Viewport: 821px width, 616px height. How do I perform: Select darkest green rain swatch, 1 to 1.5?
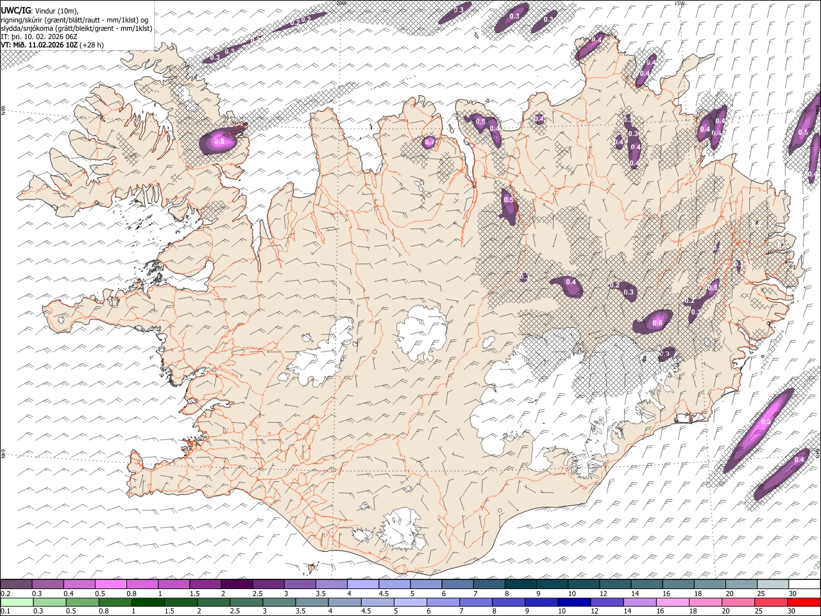[x=148, y=603]
